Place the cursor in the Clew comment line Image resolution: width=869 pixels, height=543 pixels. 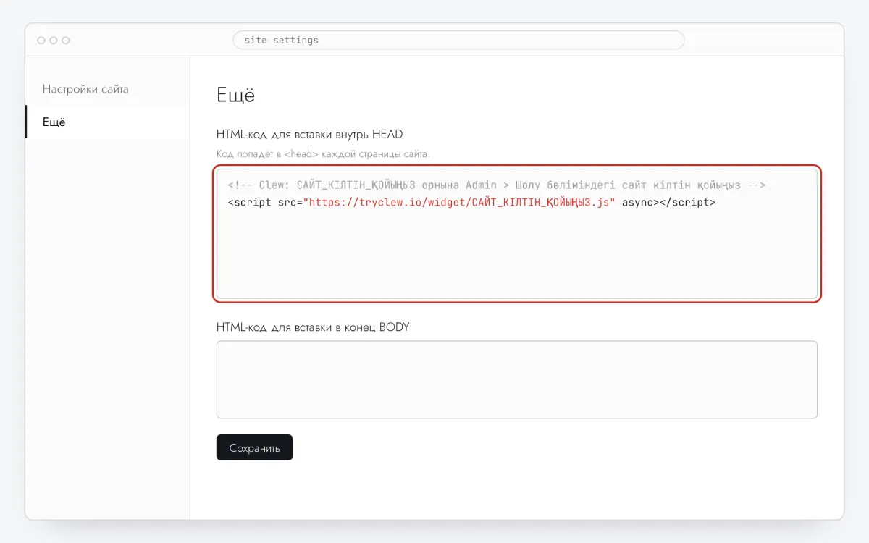click(497, 185)
